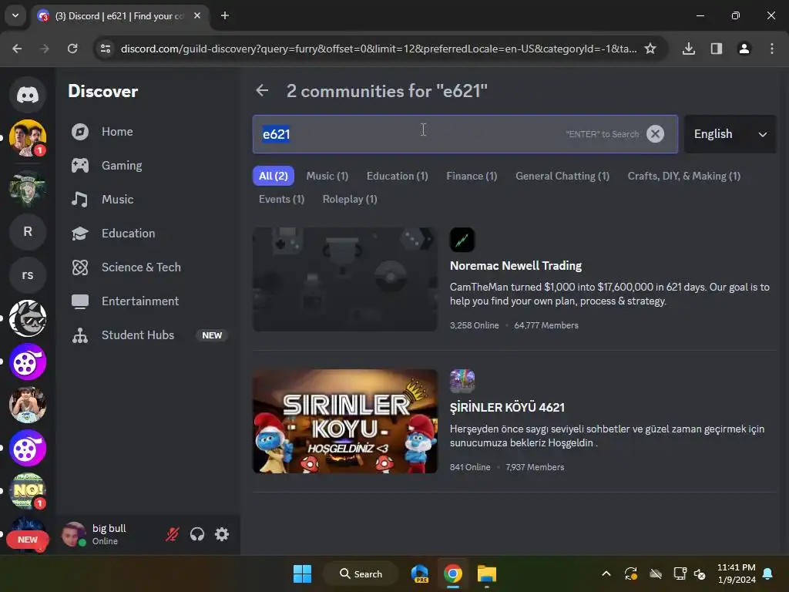Click the "64,777 Members" text
The image size is (789, 592).
coord(546,325)
